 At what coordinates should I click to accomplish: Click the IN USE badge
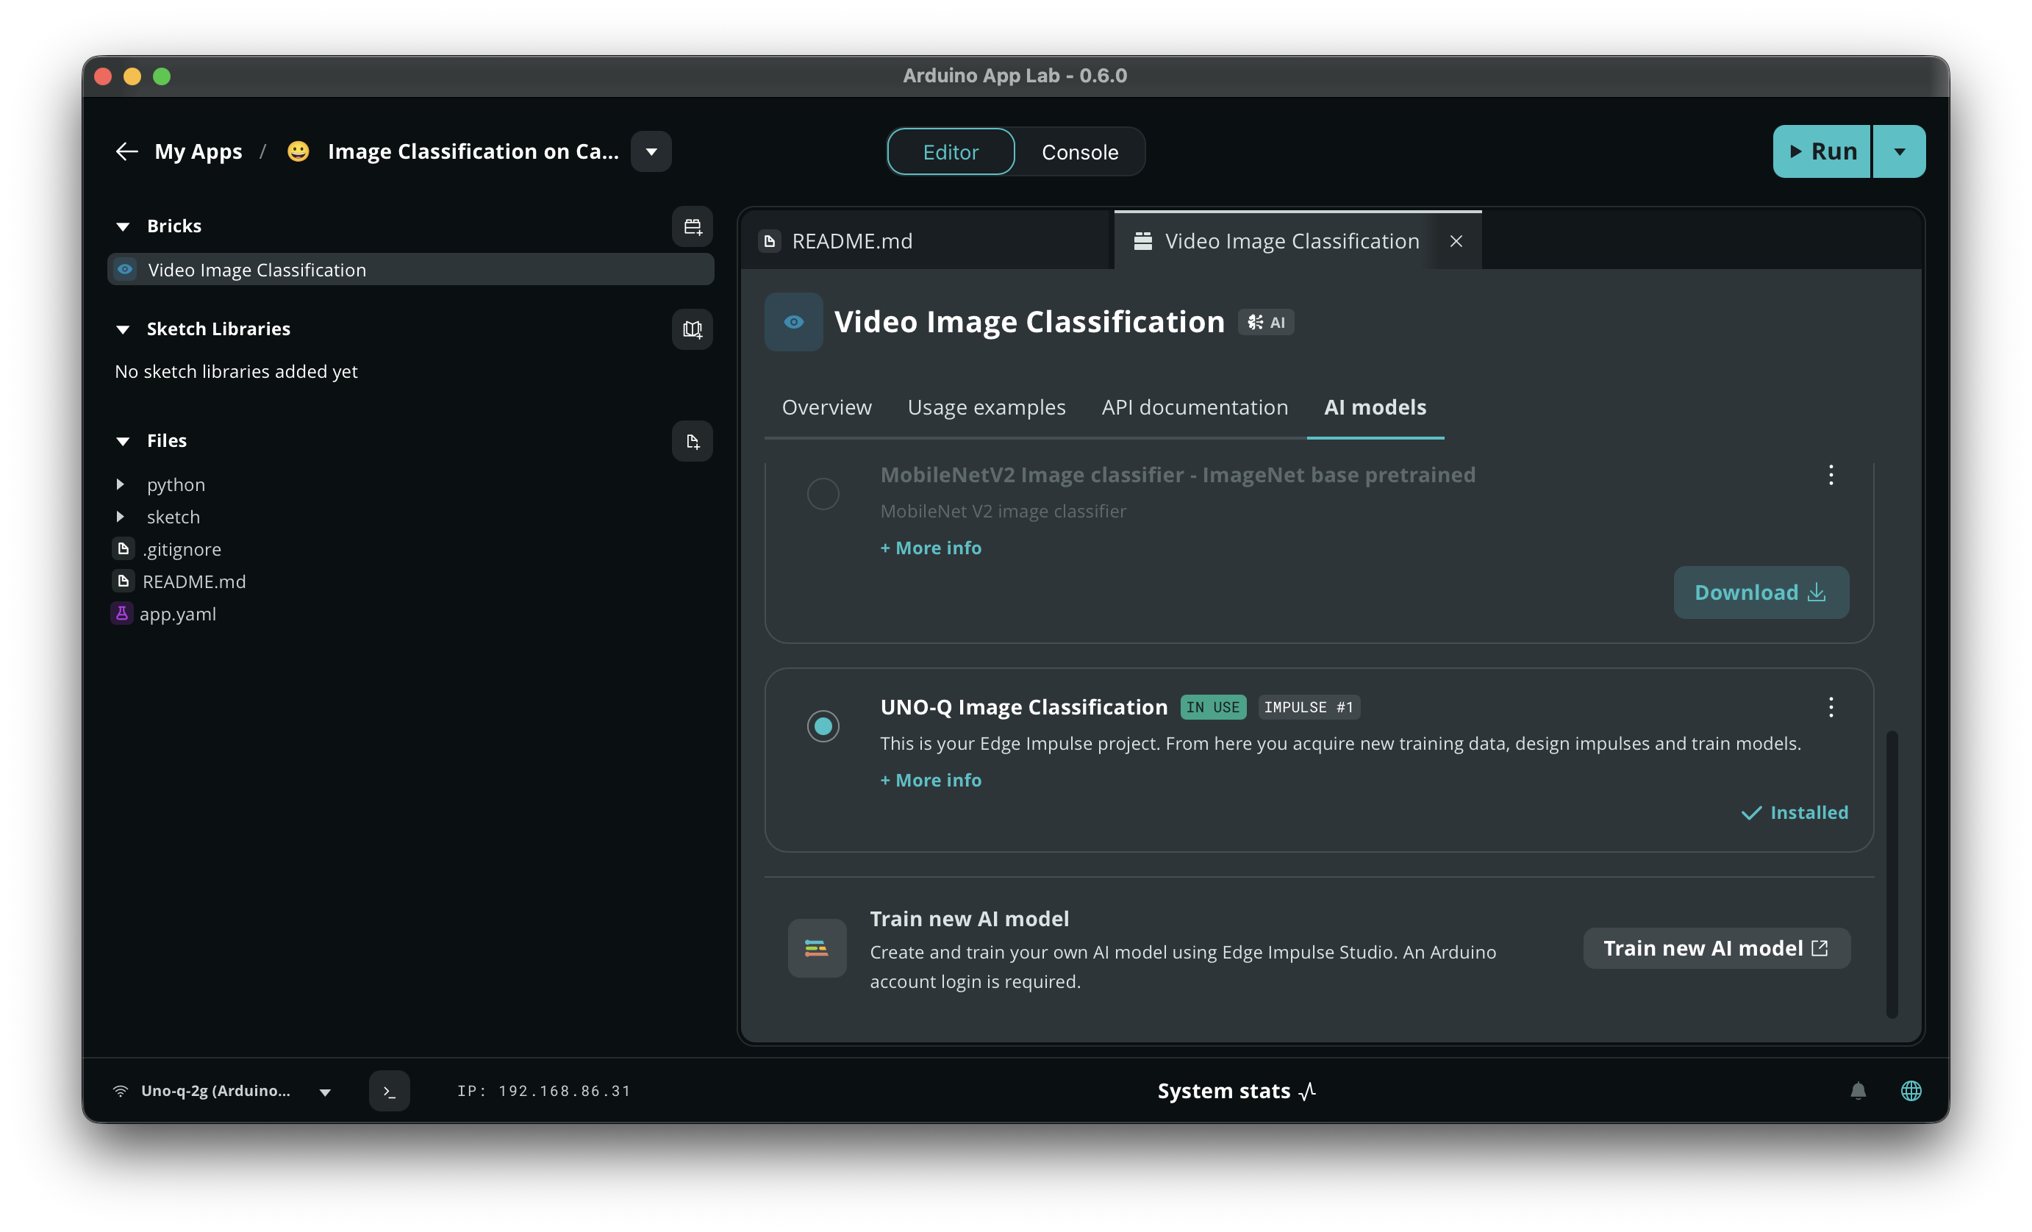[1213, 708]
